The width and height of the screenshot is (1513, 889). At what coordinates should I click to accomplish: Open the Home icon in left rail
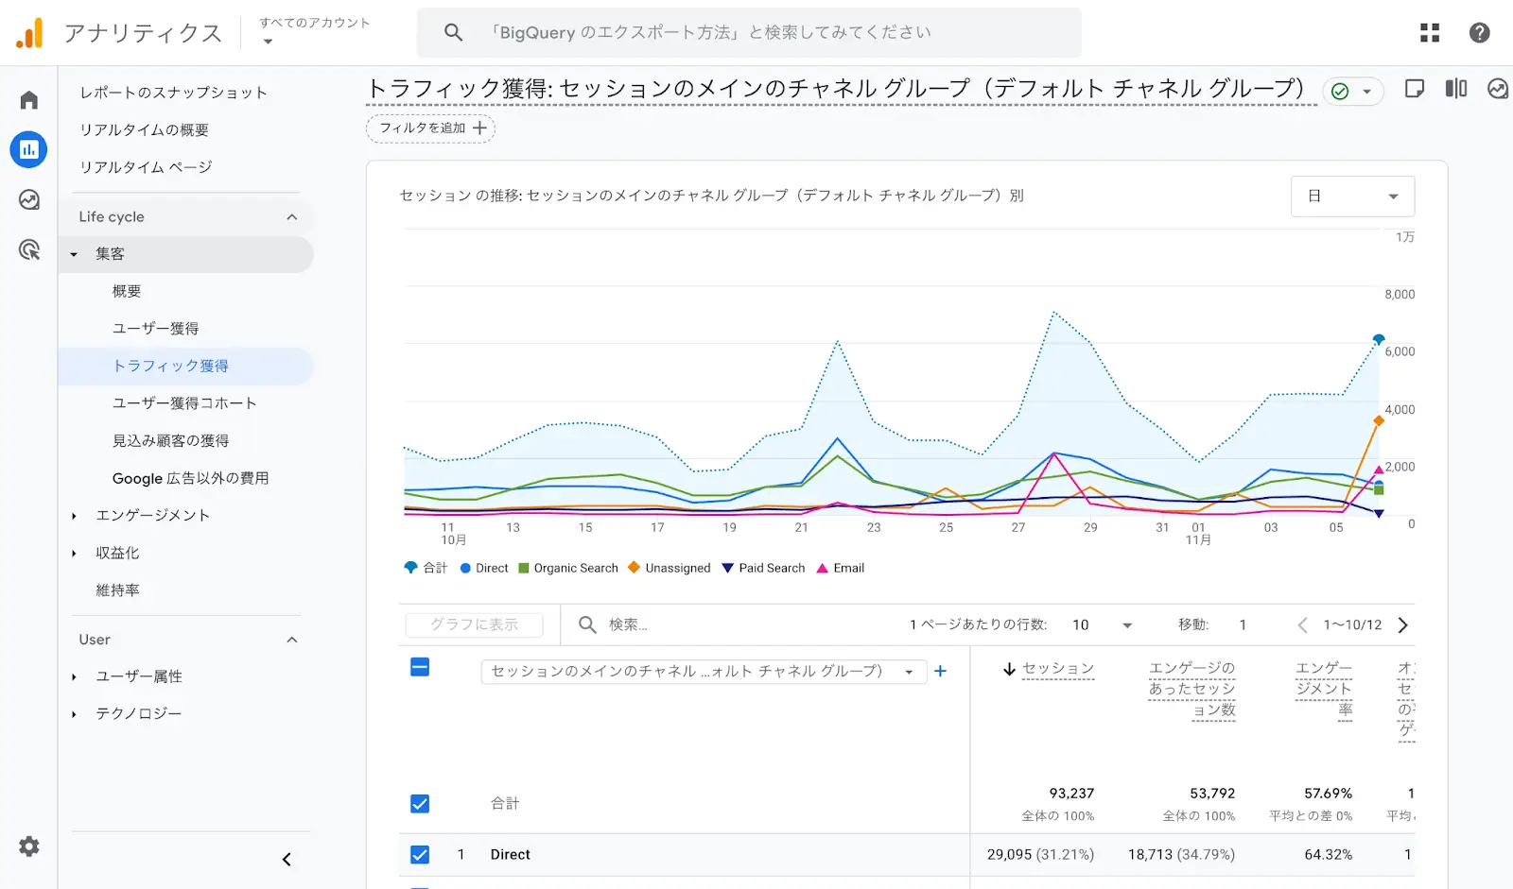coord(29,100)
